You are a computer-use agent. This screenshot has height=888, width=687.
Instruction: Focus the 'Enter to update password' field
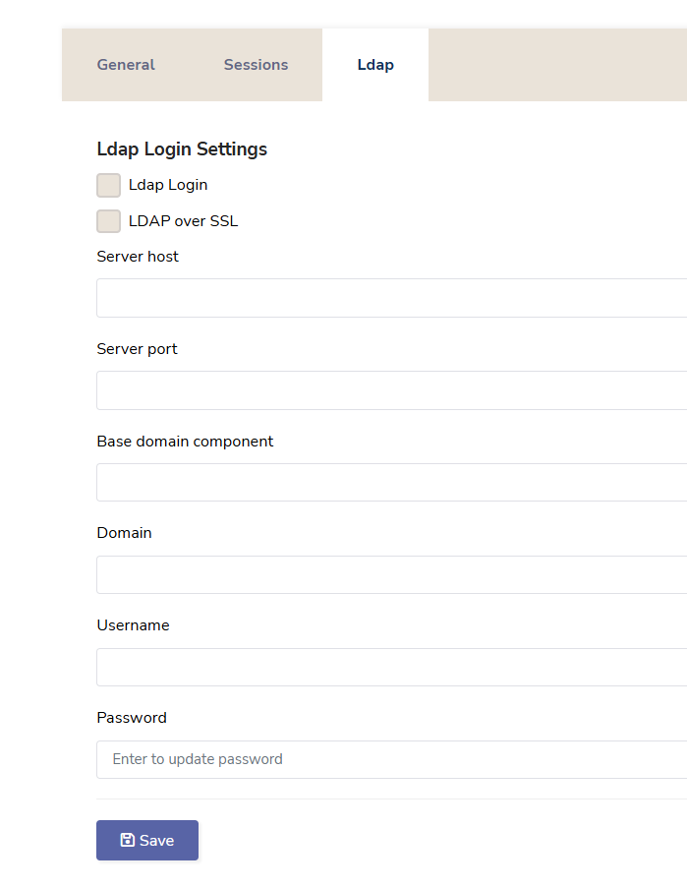point(391,759)
